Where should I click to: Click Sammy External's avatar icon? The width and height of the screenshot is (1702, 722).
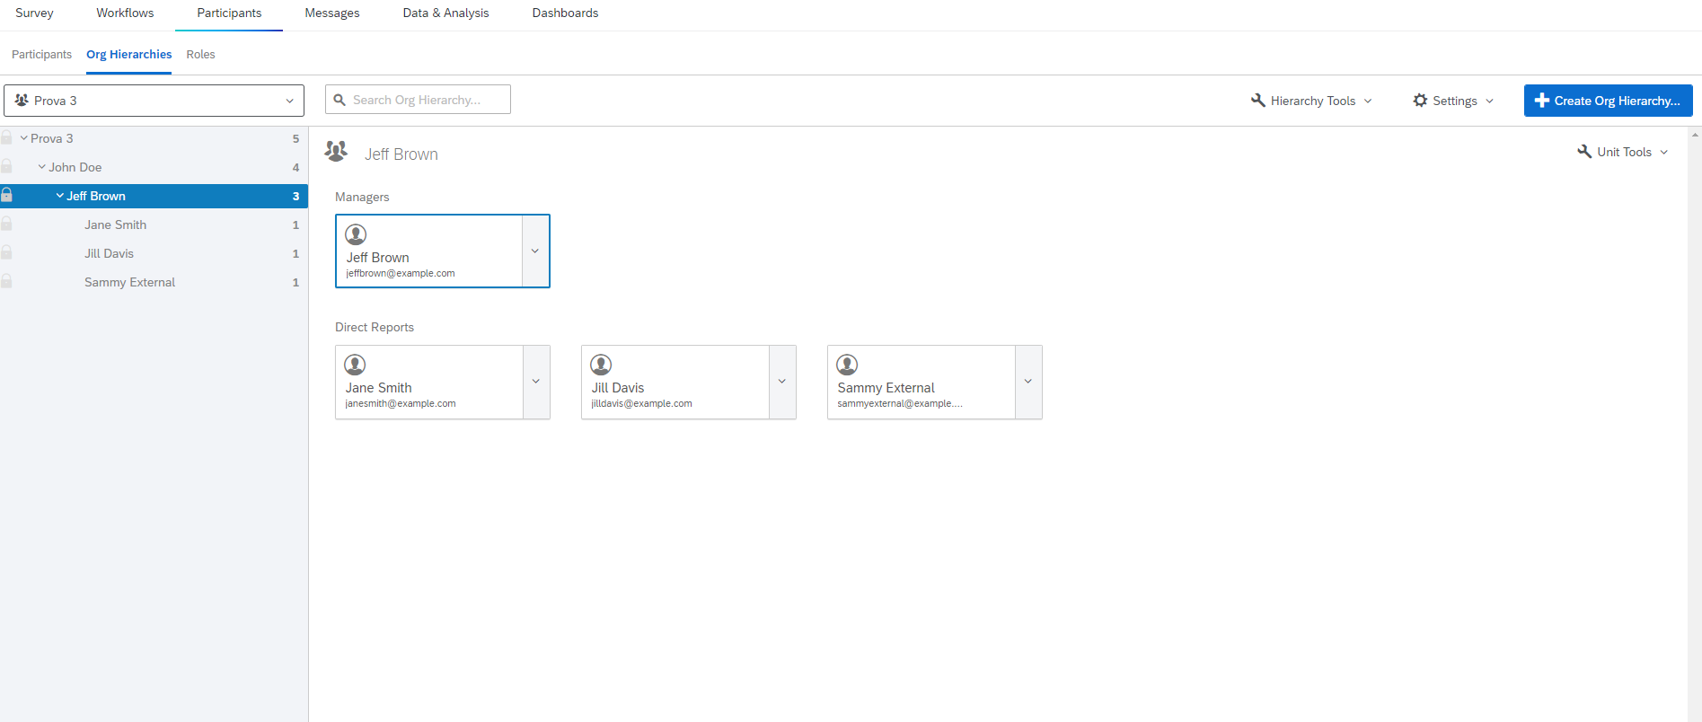pyautogui.click(x=847, y=365)
